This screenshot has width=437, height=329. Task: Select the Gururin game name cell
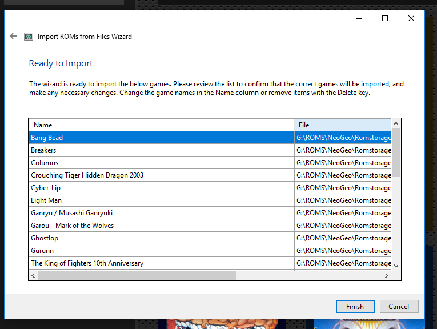coord(161,251)
